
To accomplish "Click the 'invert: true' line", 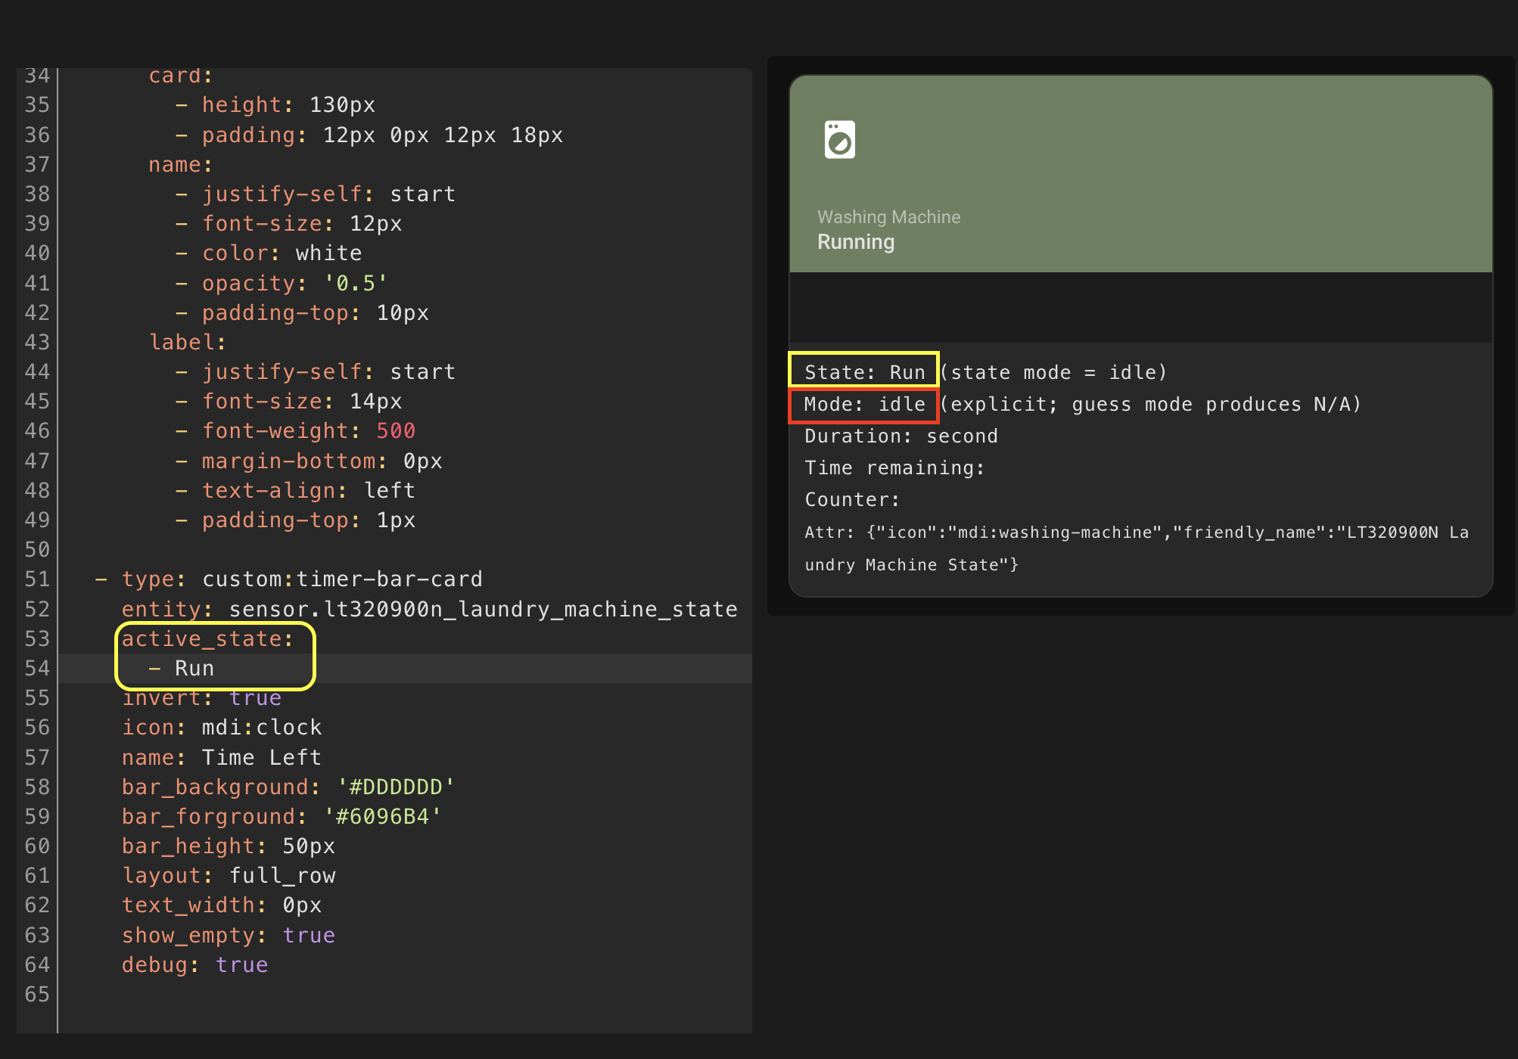I will click(201, 698).
